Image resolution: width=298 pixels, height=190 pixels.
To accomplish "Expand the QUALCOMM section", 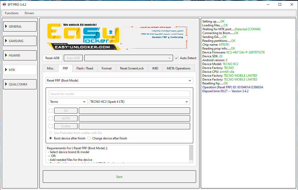I will click(x=20, y=84).
